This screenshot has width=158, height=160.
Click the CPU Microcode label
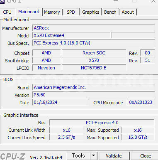click(x=108, y=103)
